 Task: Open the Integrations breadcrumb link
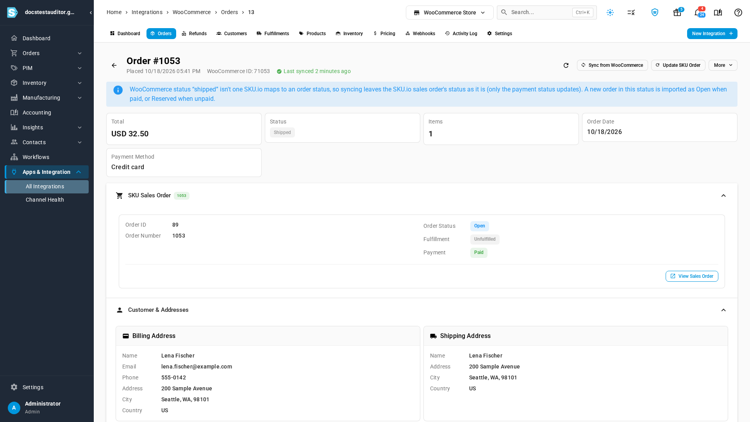pos(147,12)
